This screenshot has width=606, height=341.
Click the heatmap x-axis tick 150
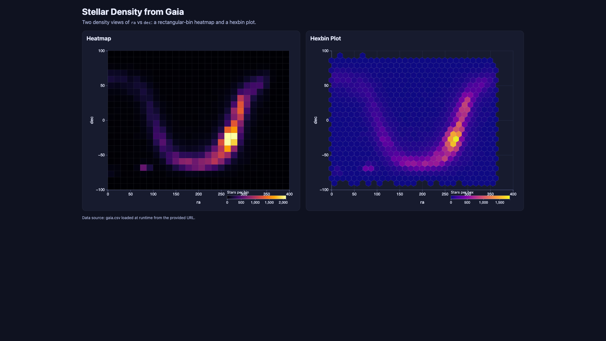click(176, 194)
